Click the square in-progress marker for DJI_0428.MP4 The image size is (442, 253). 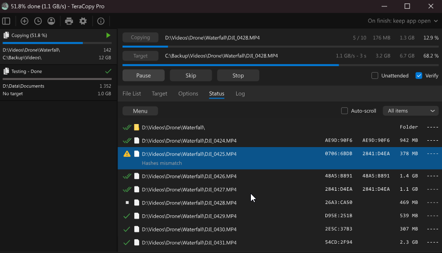pyautogui.click(x=127, y=202)
